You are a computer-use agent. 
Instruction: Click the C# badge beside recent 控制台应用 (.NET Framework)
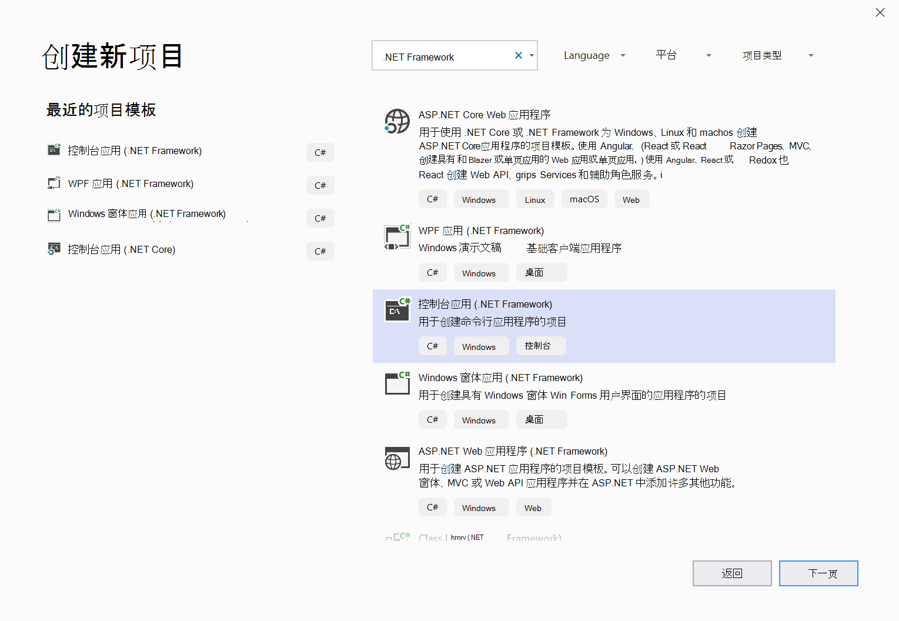(x=320, y=152)
